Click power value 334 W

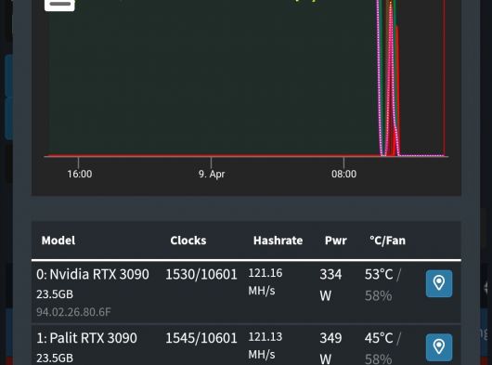point(330,285)
